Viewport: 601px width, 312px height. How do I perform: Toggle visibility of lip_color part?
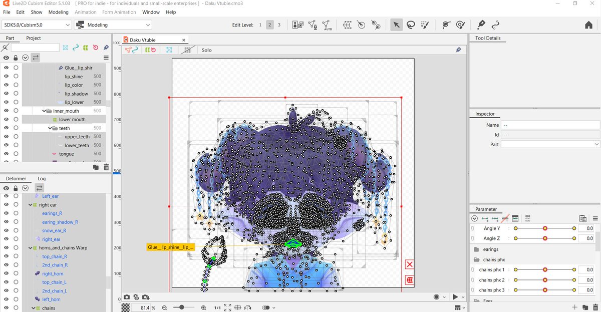click(7, 85)
